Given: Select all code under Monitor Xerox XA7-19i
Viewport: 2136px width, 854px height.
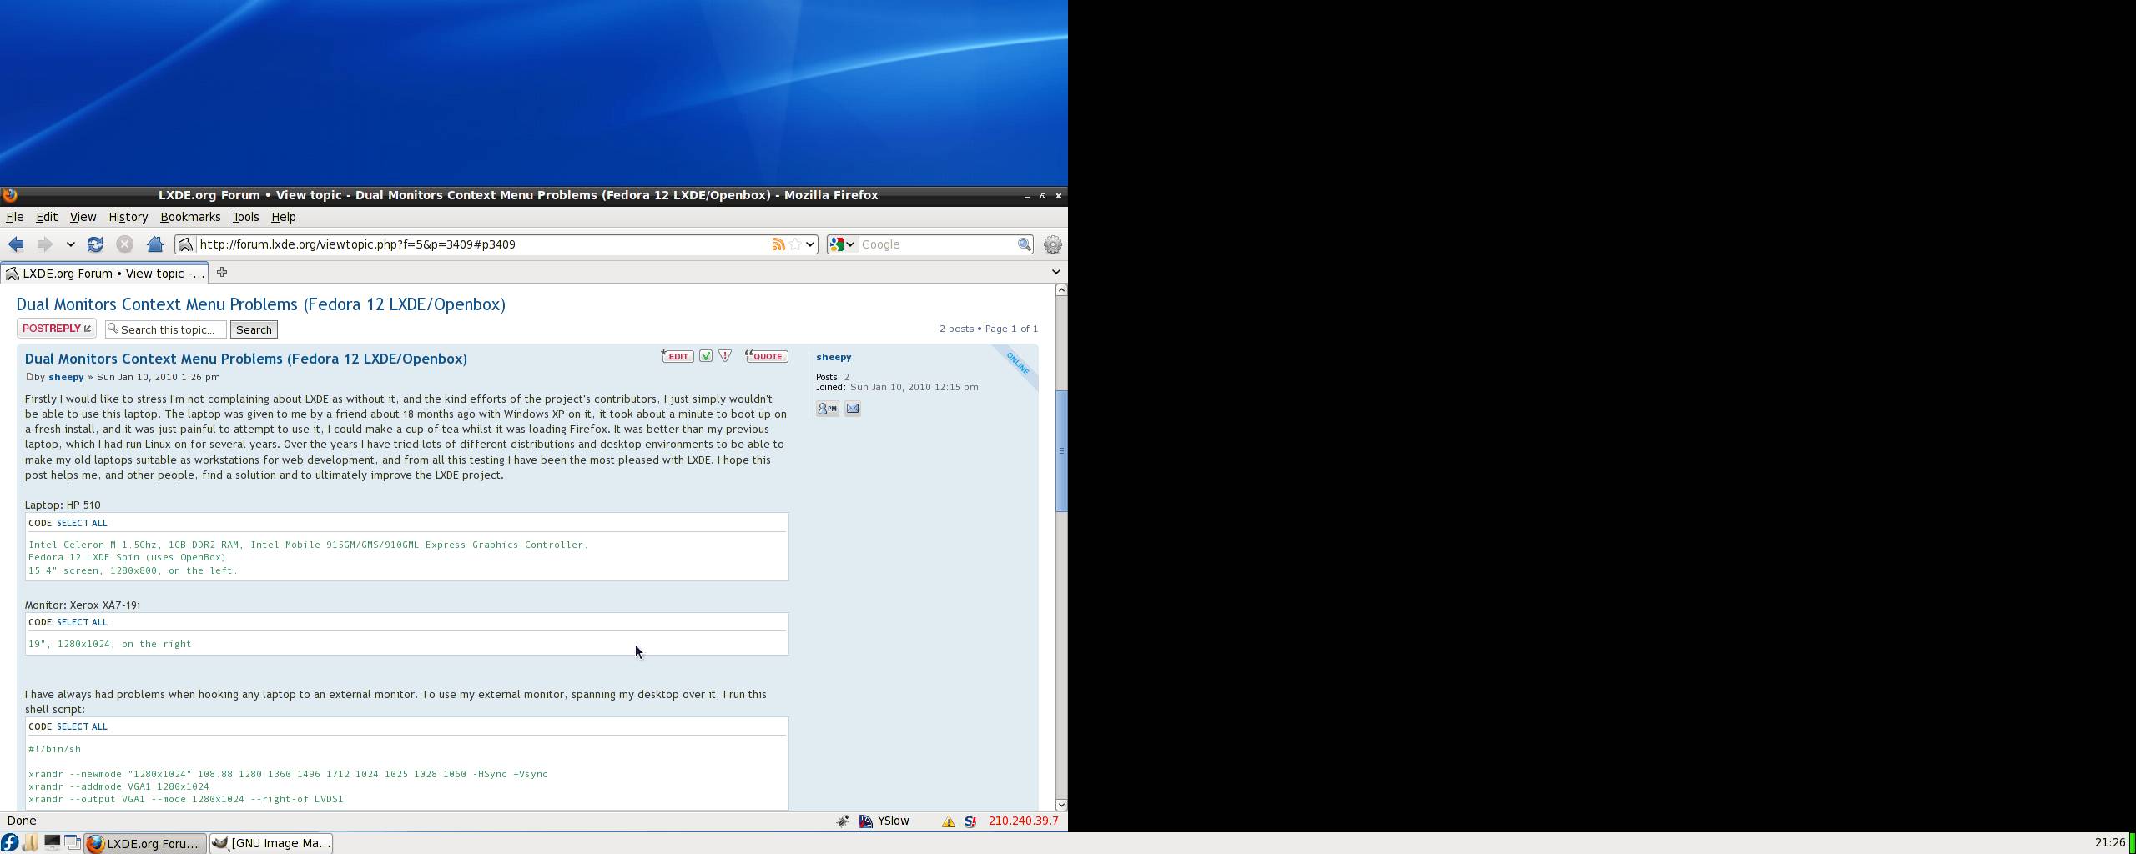Looking at the screenshot, I should [82, 622].
